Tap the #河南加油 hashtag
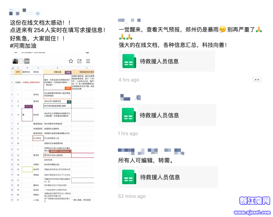 point(23,46)
